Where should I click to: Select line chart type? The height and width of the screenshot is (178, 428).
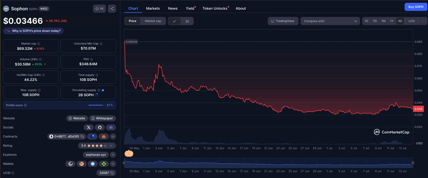pos(175,21)
